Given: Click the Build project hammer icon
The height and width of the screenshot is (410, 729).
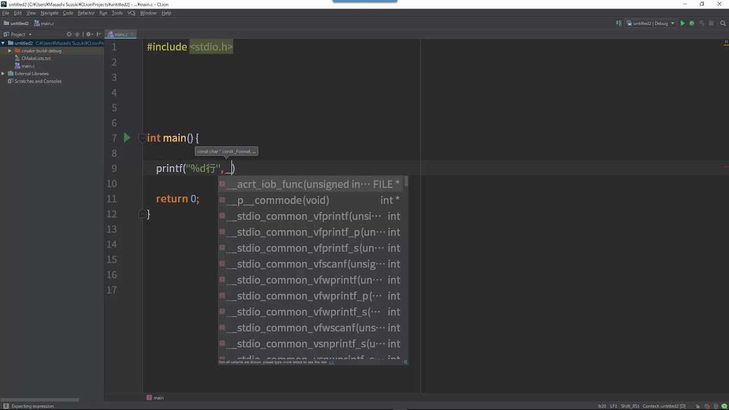Looking at the screenshot, I should point(619,23).
